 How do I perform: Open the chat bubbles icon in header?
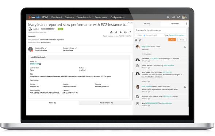178,17
